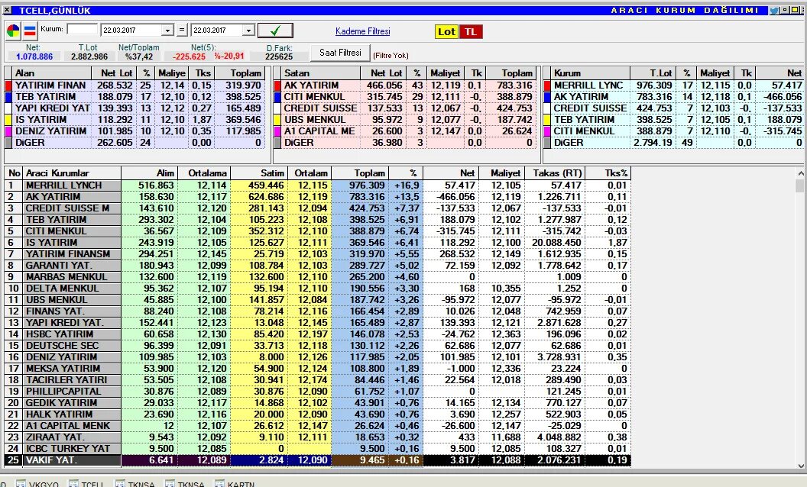Image resolution: width=807 pixels, height=487 pixels.
Task: Select the GEDIK YATIRIM row
Action: click(x=318, y=403)
